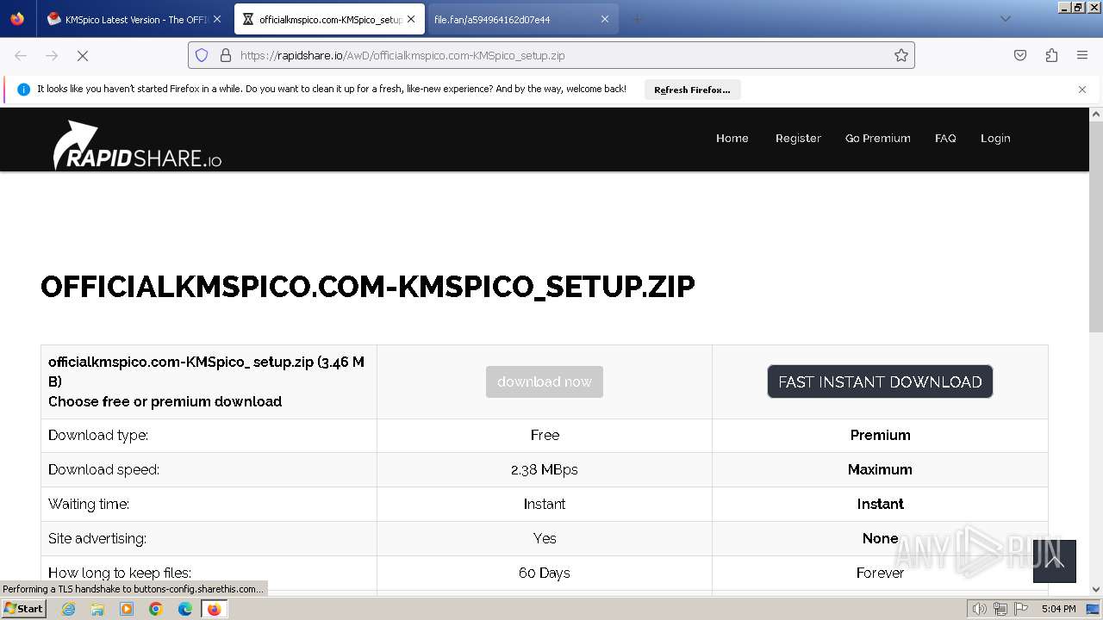Open the Windows Start menu
This screenshot has width=1103, height=620.
(x=24, y=609)
